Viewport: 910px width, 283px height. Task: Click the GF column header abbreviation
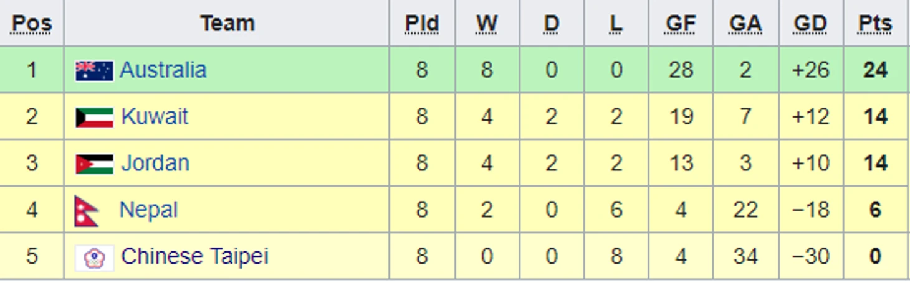[x=681, y=24]
